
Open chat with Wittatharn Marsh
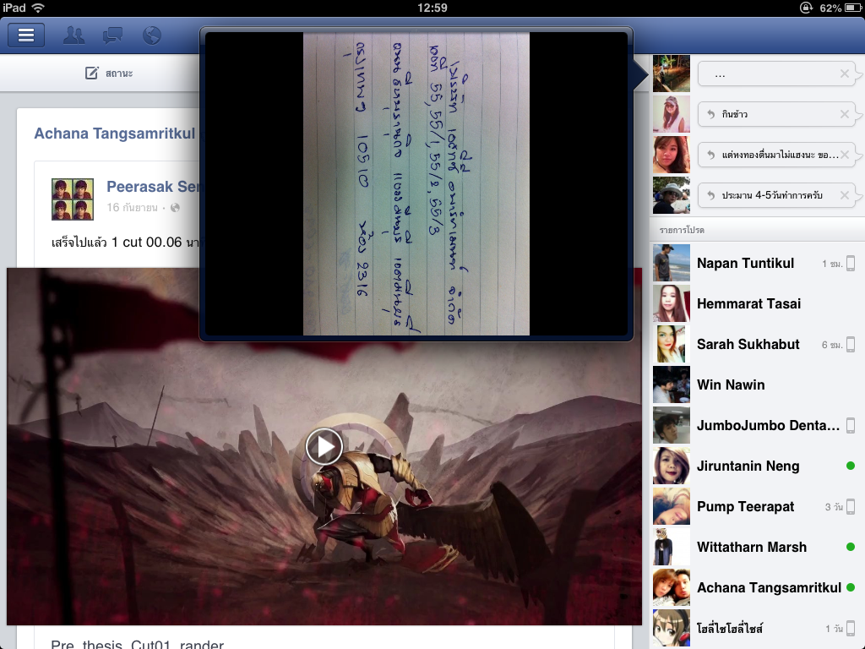(x=757, y=547)
